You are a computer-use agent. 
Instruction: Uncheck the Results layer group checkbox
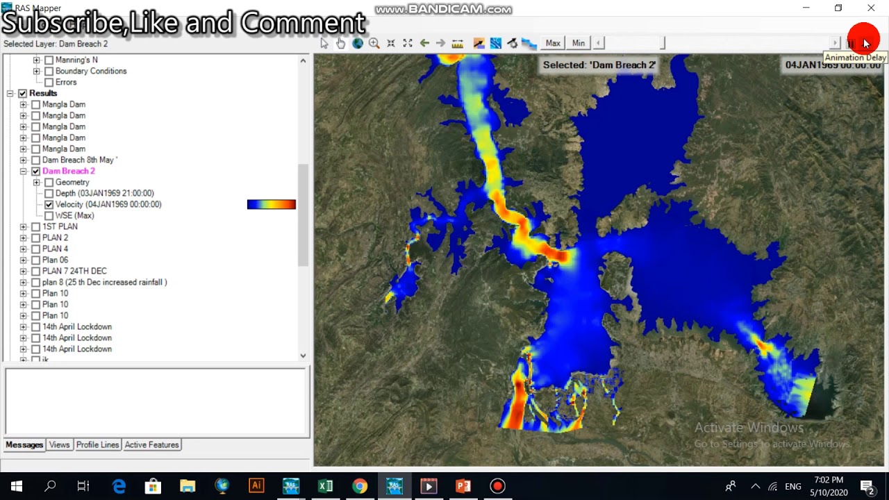coord(22,93)
